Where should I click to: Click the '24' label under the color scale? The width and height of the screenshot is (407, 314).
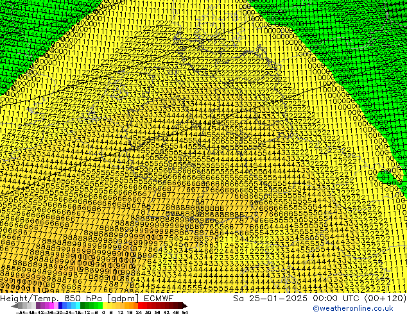[139, 312]
